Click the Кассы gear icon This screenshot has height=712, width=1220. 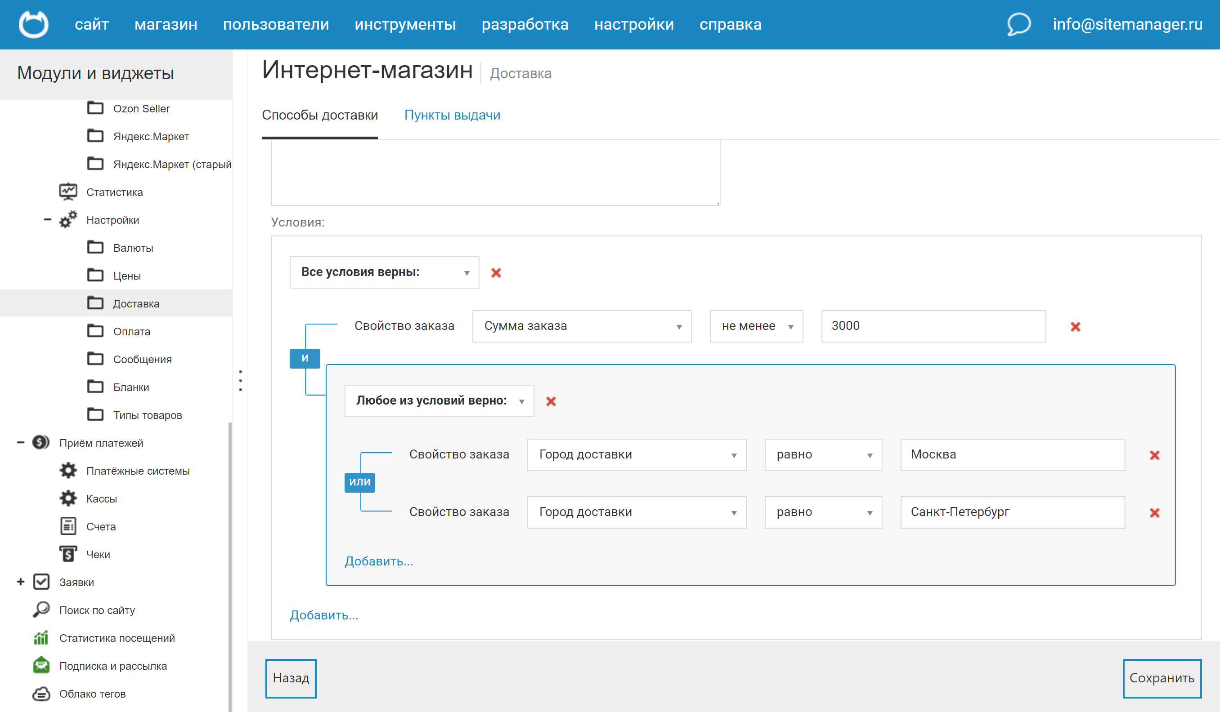click(68, 498)
